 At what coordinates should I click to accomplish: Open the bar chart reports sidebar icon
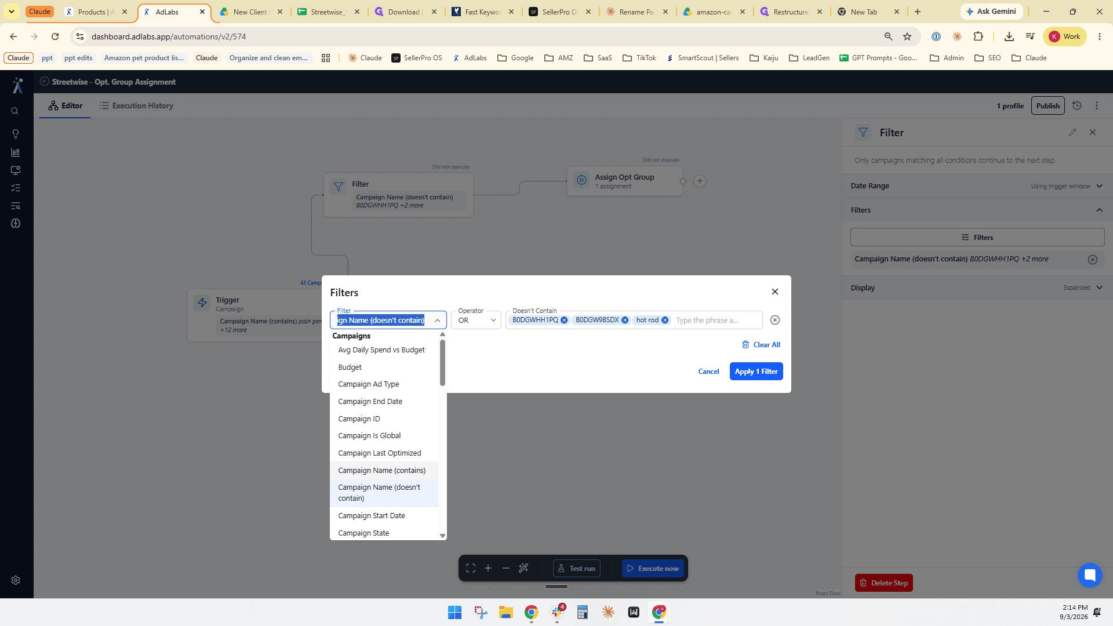pyautogui.click(x=16, y=152)
